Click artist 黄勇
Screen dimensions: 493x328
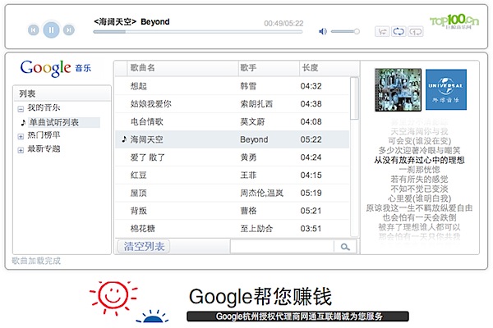[x=248, y=157]
